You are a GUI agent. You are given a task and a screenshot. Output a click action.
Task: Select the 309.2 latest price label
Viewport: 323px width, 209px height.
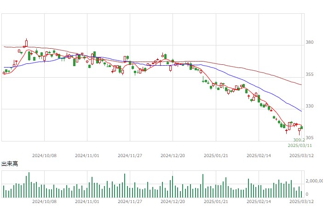click(299, 140)
